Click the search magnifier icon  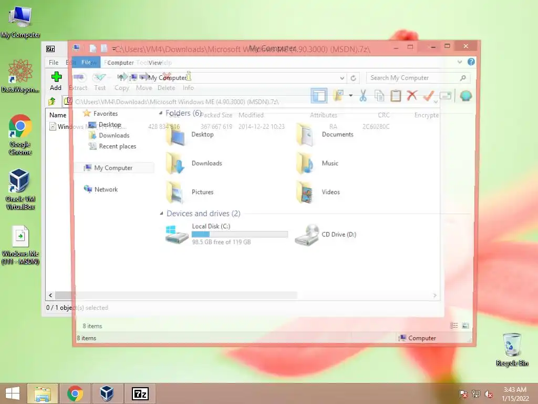pos(463,78)
